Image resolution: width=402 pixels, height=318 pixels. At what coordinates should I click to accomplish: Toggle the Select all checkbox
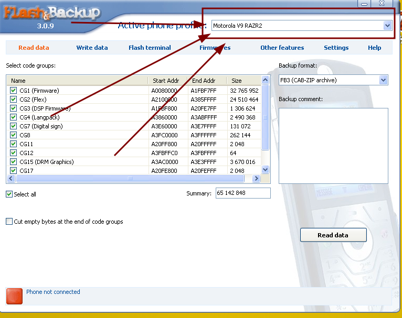point(9,194)
